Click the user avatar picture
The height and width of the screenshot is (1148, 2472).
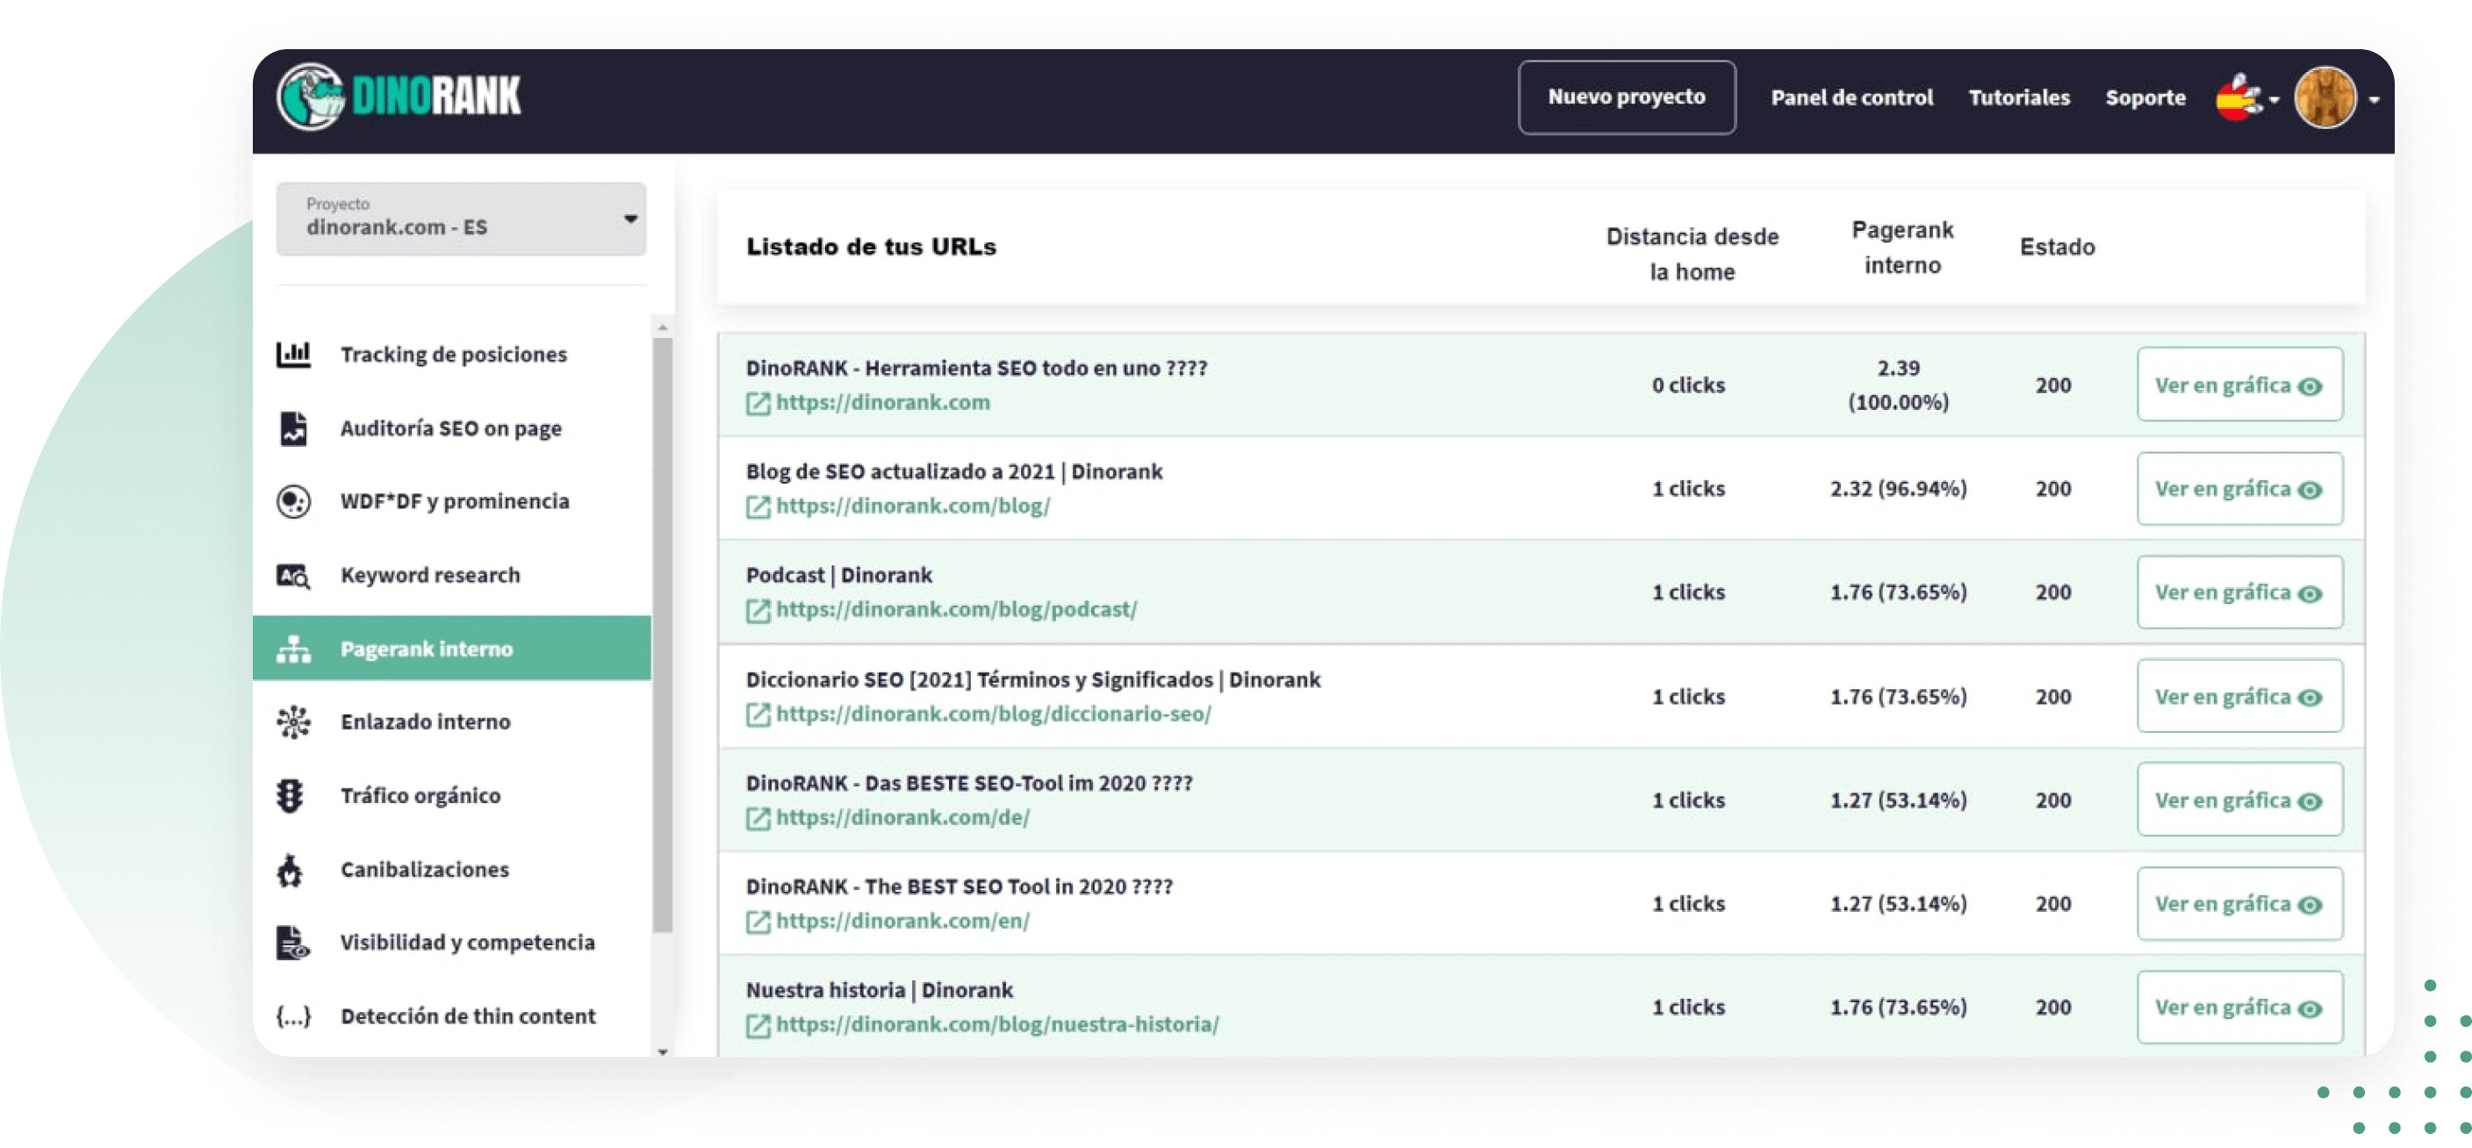pyautogui.click(x=2325, y=97)
